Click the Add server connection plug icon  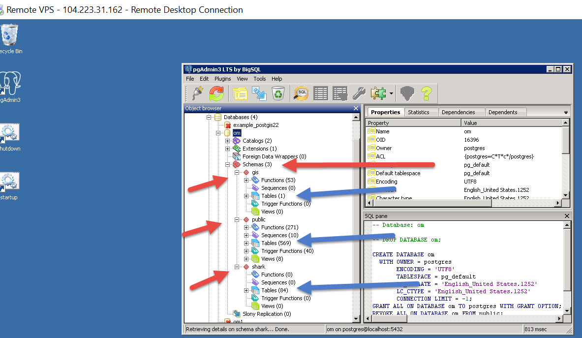[197, 93]
